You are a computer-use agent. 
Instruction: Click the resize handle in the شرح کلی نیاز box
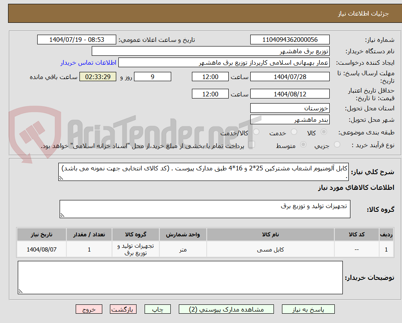(x=61, y=178)
